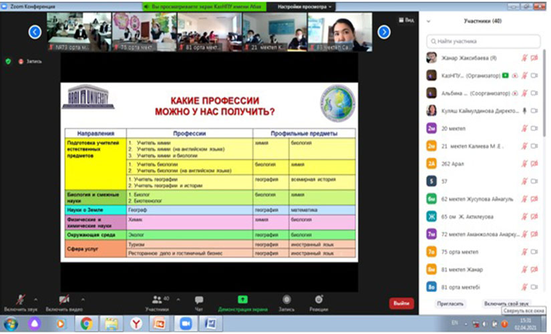Switch layout with the View button
551x334 pixels.
(x=407, y=20)
